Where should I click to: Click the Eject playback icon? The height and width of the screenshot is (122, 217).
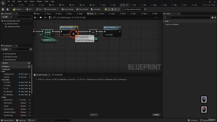[116, 9]
